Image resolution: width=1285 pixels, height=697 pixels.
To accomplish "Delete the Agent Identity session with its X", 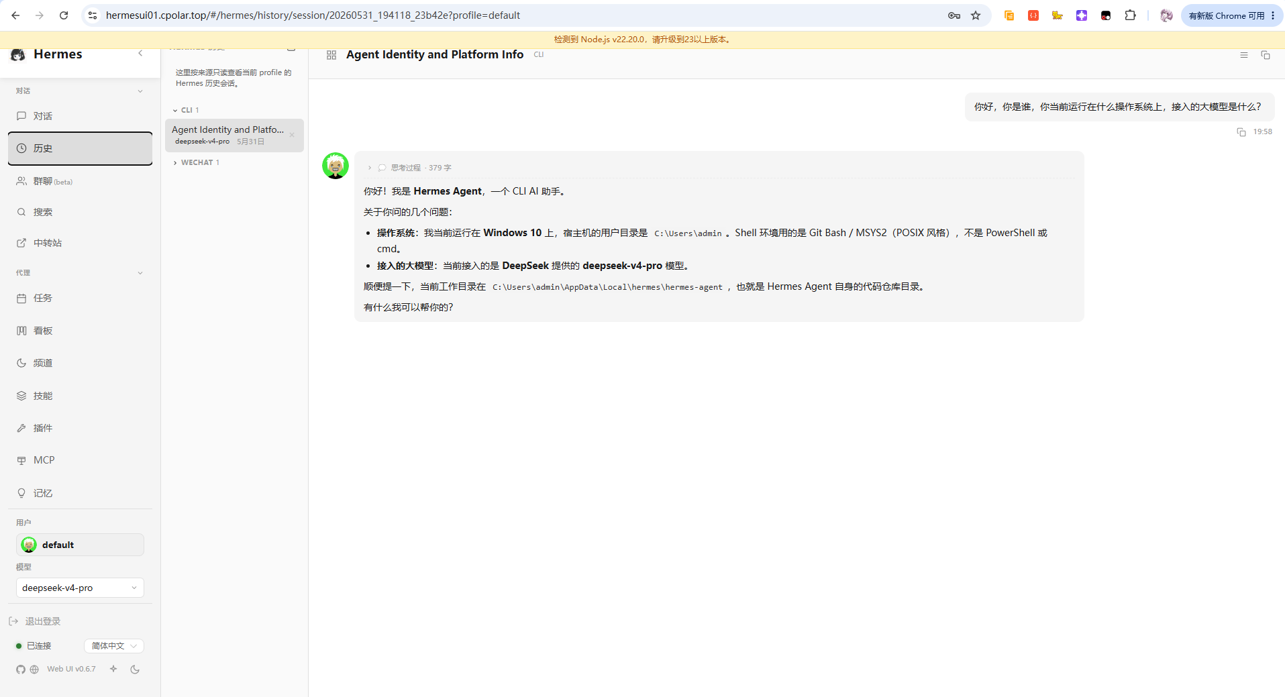I will [x=292, y=135].
